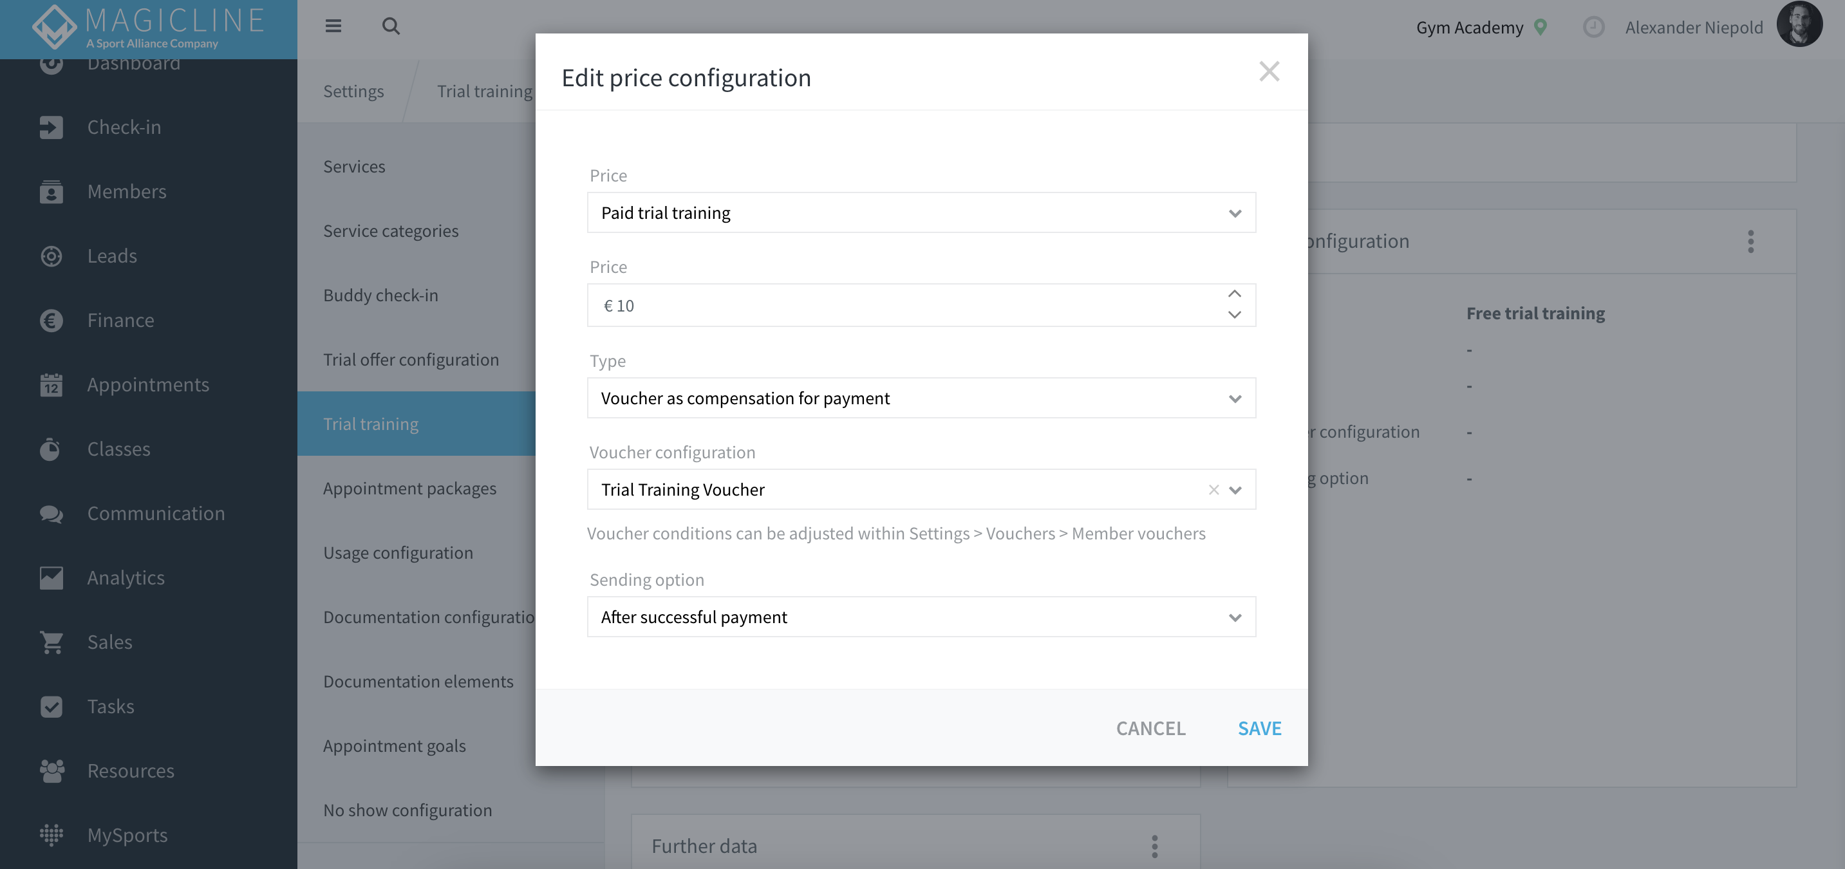The height and width of the screenshot is (869, 1845).
Task: Click the clock icon beside the user name
Action: point(1593,27)
